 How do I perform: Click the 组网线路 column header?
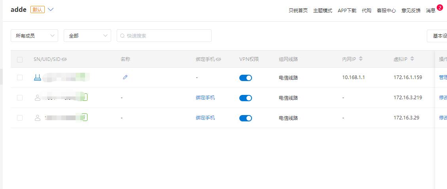coord(288,59)
